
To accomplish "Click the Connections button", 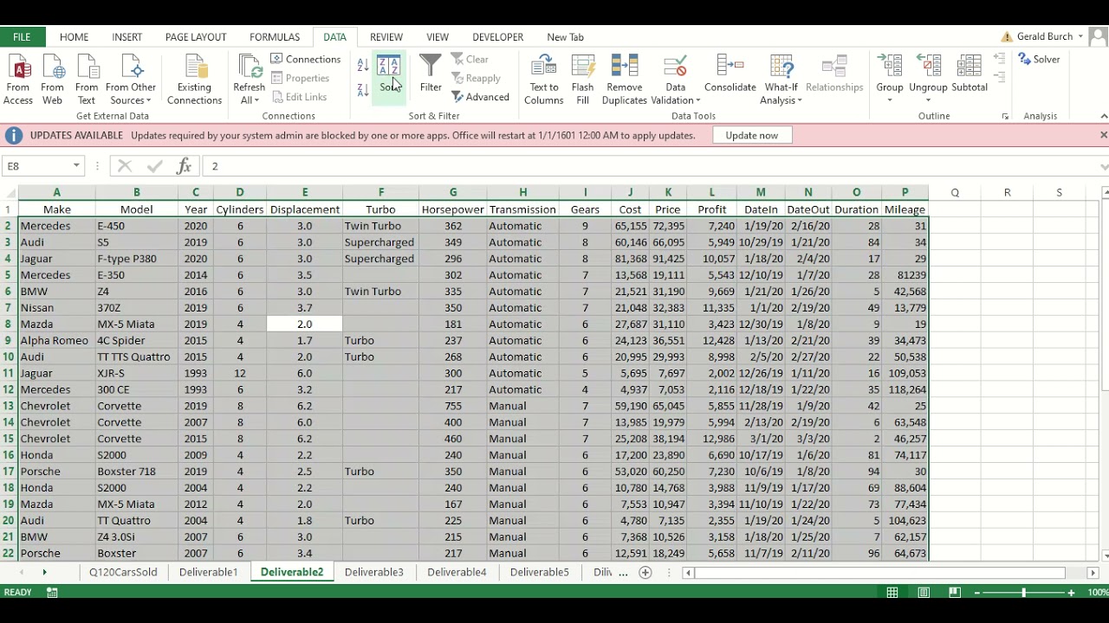I will click(306, 59).
